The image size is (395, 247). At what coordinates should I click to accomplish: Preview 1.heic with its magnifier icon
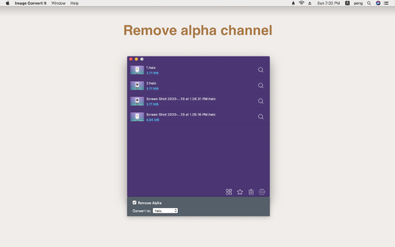pyautogui.click(x=261, y=70)
